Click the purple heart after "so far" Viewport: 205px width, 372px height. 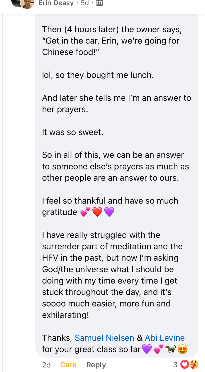pyautogui.click(x=147, y=350)
